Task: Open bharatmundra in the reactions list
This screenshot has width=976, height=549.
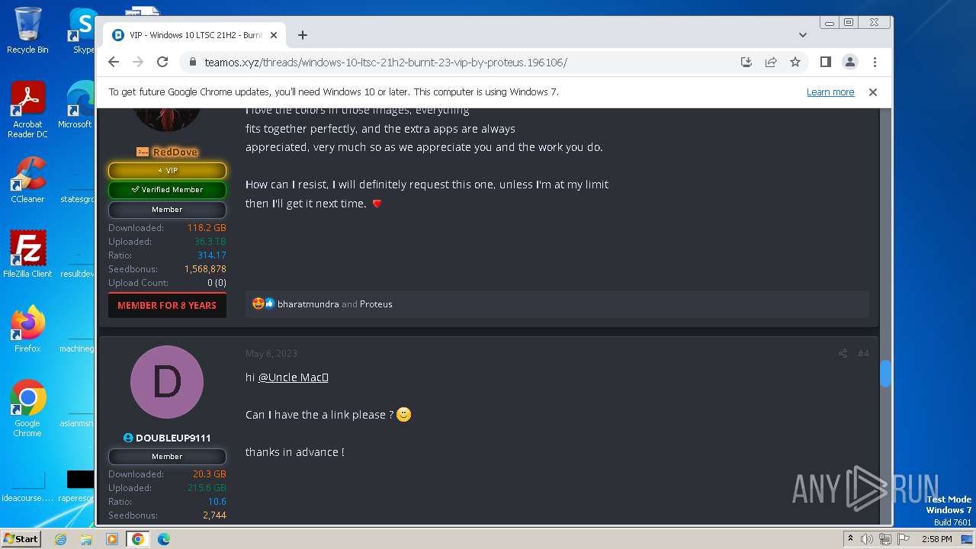Action: [308, 304]
